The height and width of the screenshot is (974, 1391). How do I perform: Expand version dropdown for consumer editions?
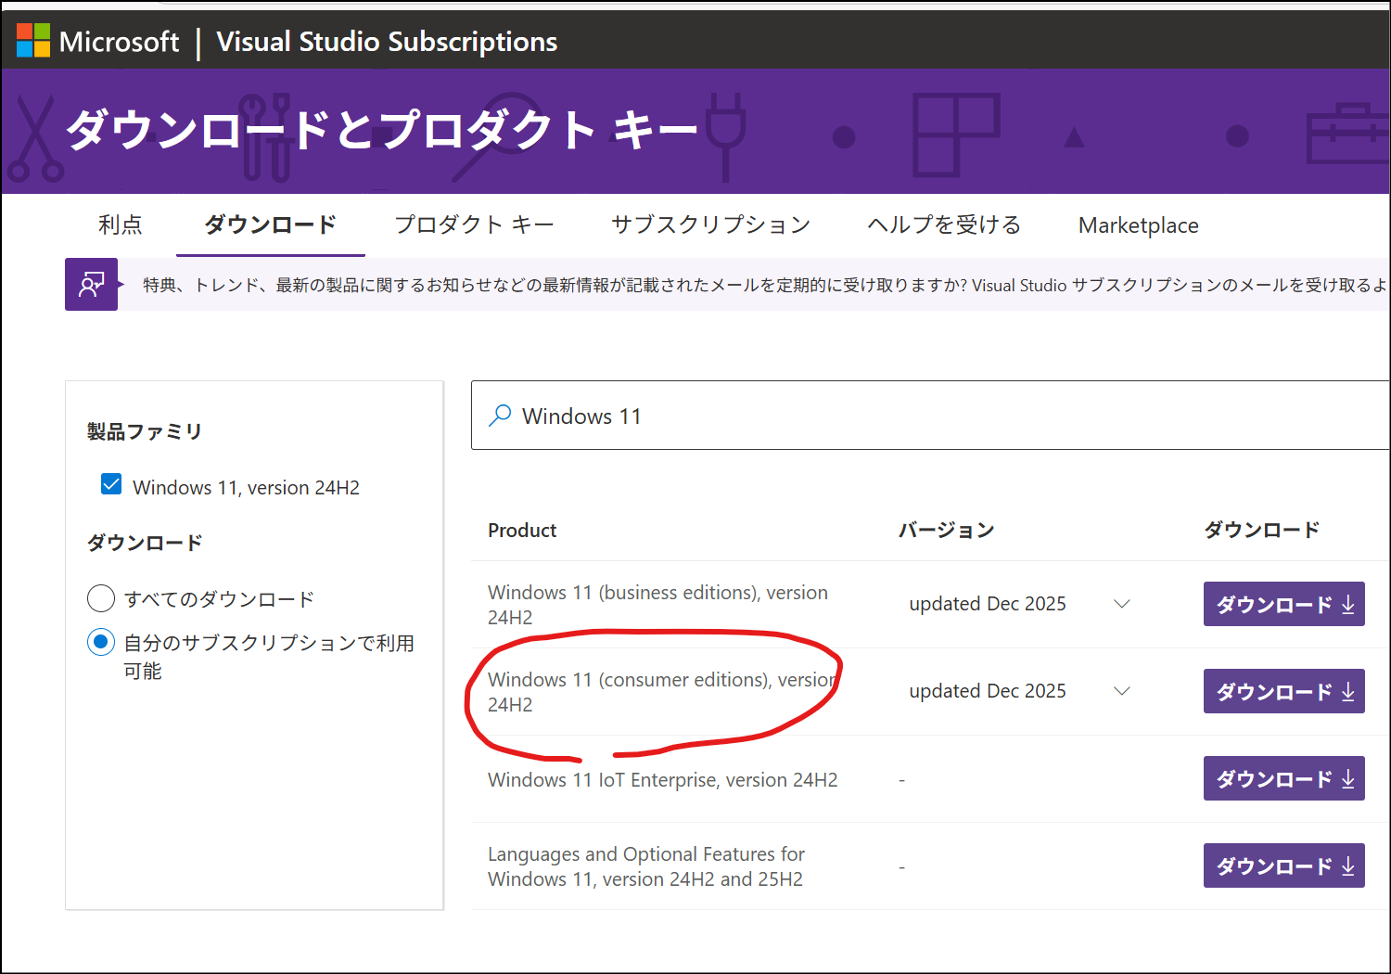(x=1122, y=691)
